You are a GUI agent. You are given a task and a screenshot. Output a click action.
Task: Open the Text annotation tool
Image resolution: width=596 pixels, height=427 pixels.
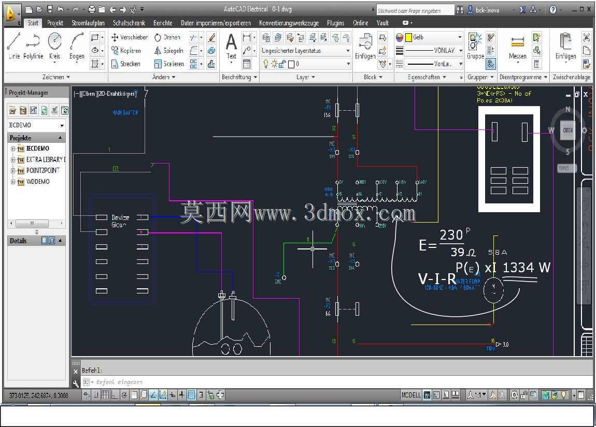click(x=231, y=47)
